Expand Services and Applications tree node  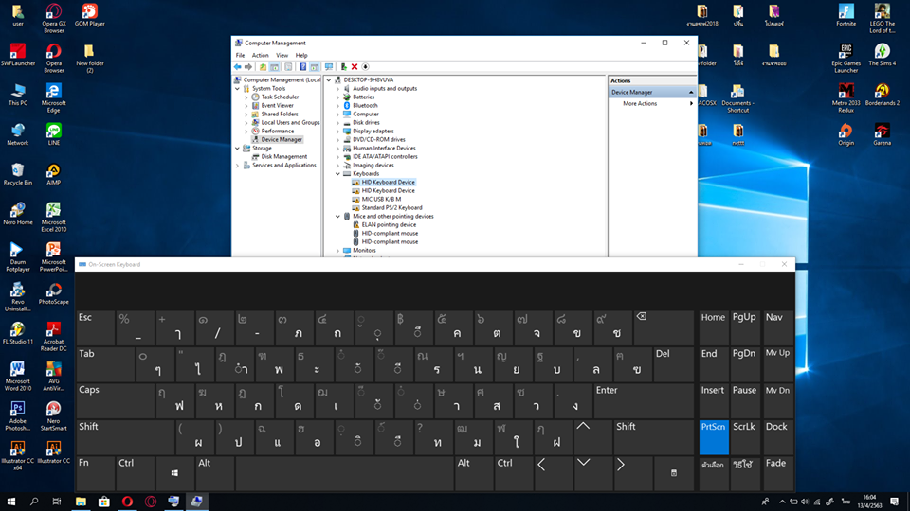point(237,165)
